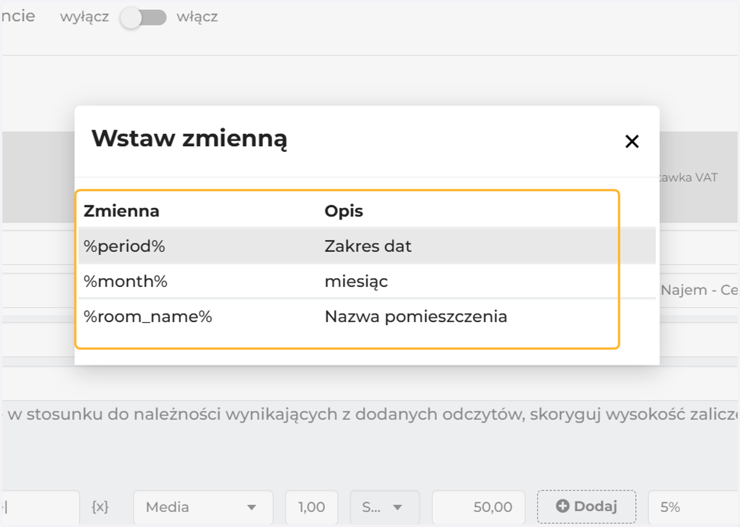
Task: Click Nazwa pomieszczenia description
Action: click(x=416, y=317)
